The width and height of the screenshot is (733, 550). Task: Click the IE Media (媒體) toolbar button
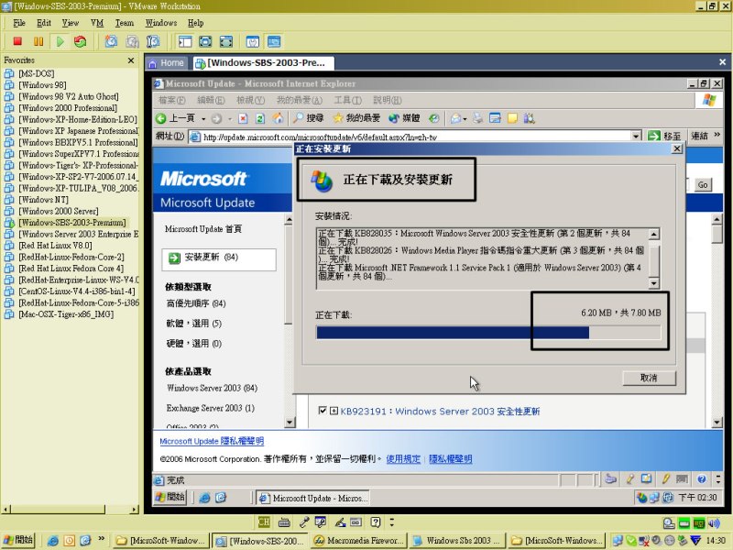(x=404, y=118)
